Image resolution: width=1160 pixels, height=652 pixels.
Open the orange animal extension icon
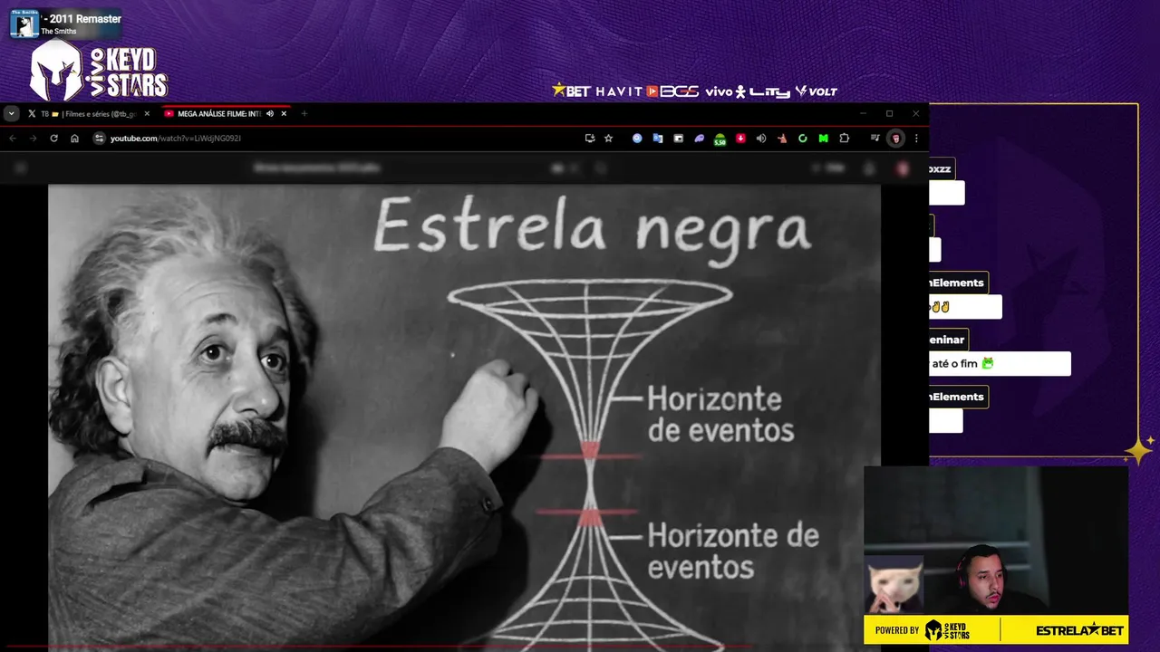pos(782,139)
